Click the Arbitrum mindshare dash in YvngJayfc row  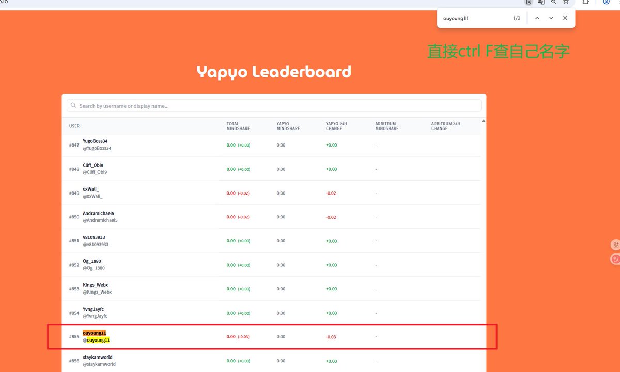pyautogui.click(x=376, y=313)
